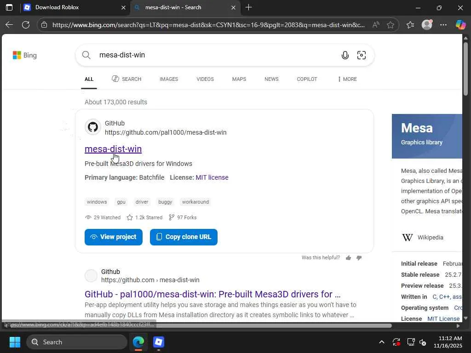Image resolution: width=471 pixels, height=353 pixels.
Task: Switch to the NEWS tab
Action: tap(271, 79)
